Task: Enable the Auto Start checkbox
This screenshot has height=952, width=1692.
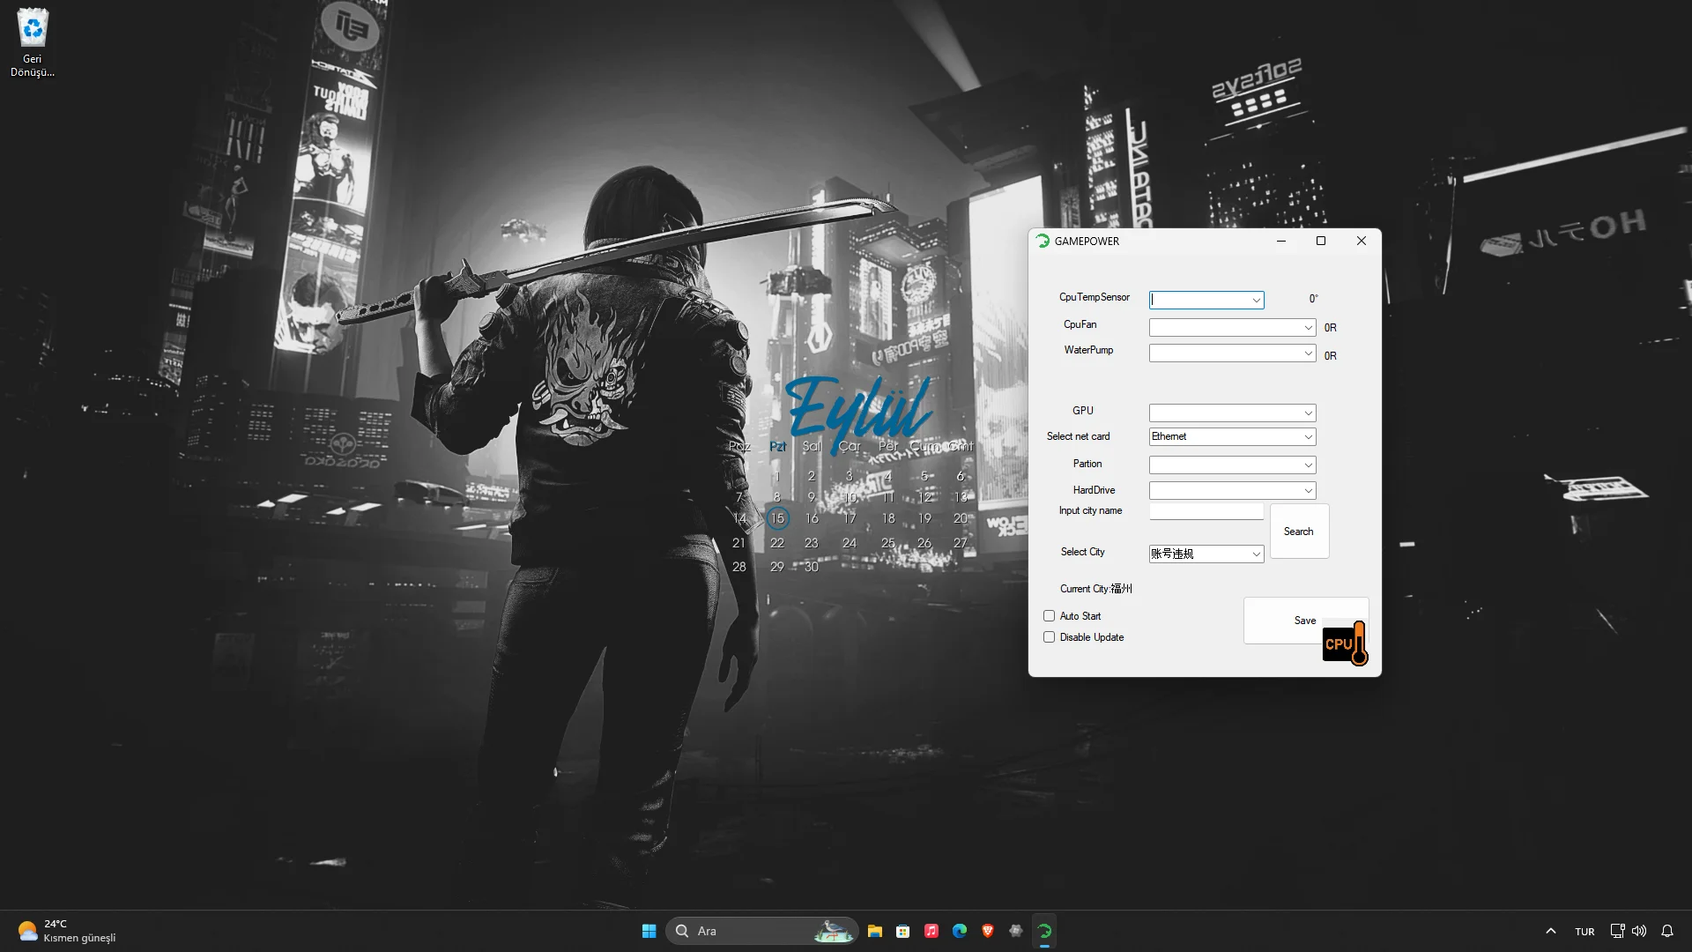Action: pos(1050,616)
